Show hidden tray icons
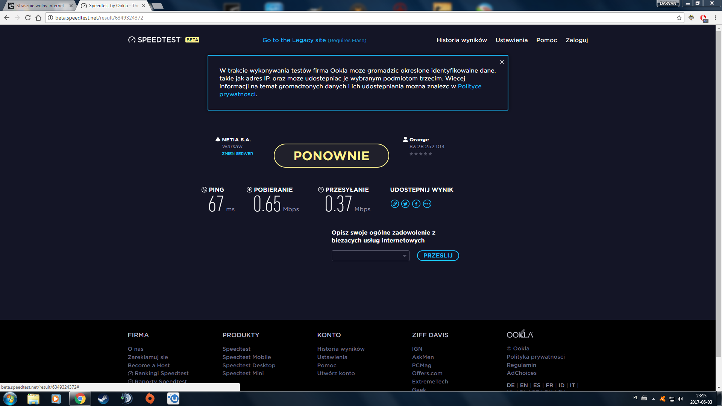The width and height of the screenshot is (722, 406). (x=653, y=398)
